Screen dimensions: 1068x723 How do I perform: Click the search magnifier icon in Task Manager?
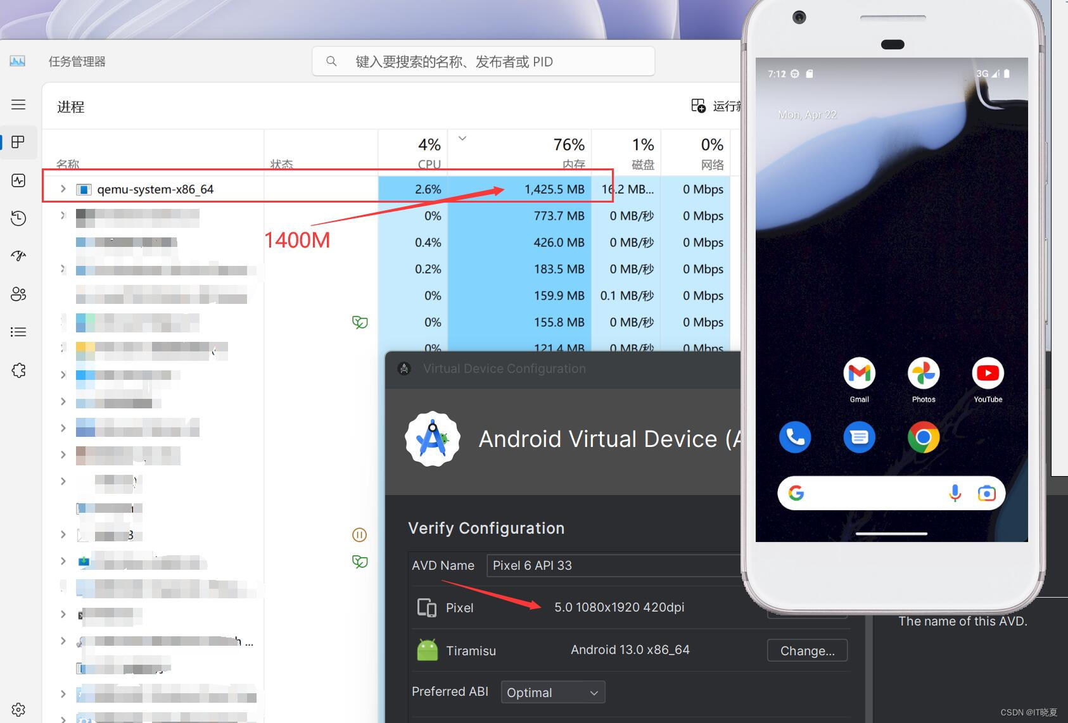(331, 61)
